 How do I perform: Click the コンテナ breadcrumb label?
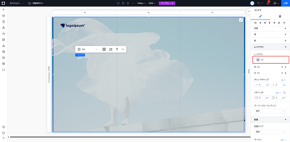point(80,55)
